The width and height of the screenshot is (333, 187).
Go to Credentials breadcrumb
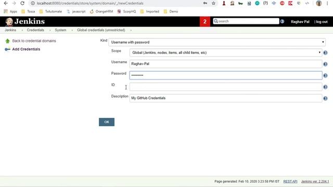pyautogui.click(x=35, y=30)
